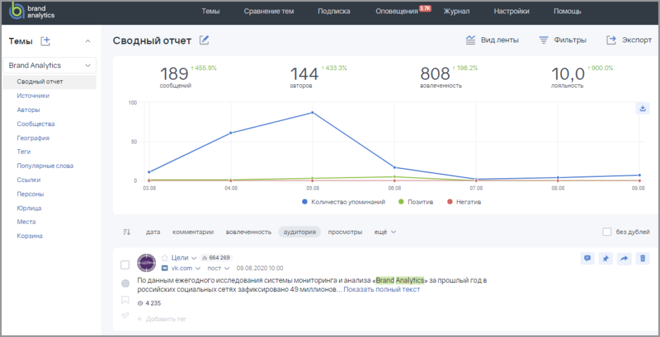Pin the post with the pin icon
Screen dimensions: 660x337
[x=605, y=259]
